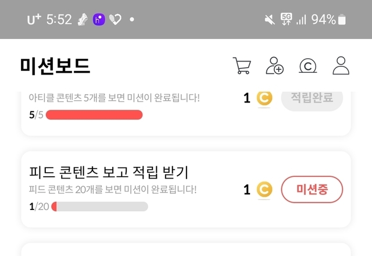Tap the 아티클 콘텐츠 5개 mission description
372x256 pixels.
pyautogui.click(x=114, y=97)
